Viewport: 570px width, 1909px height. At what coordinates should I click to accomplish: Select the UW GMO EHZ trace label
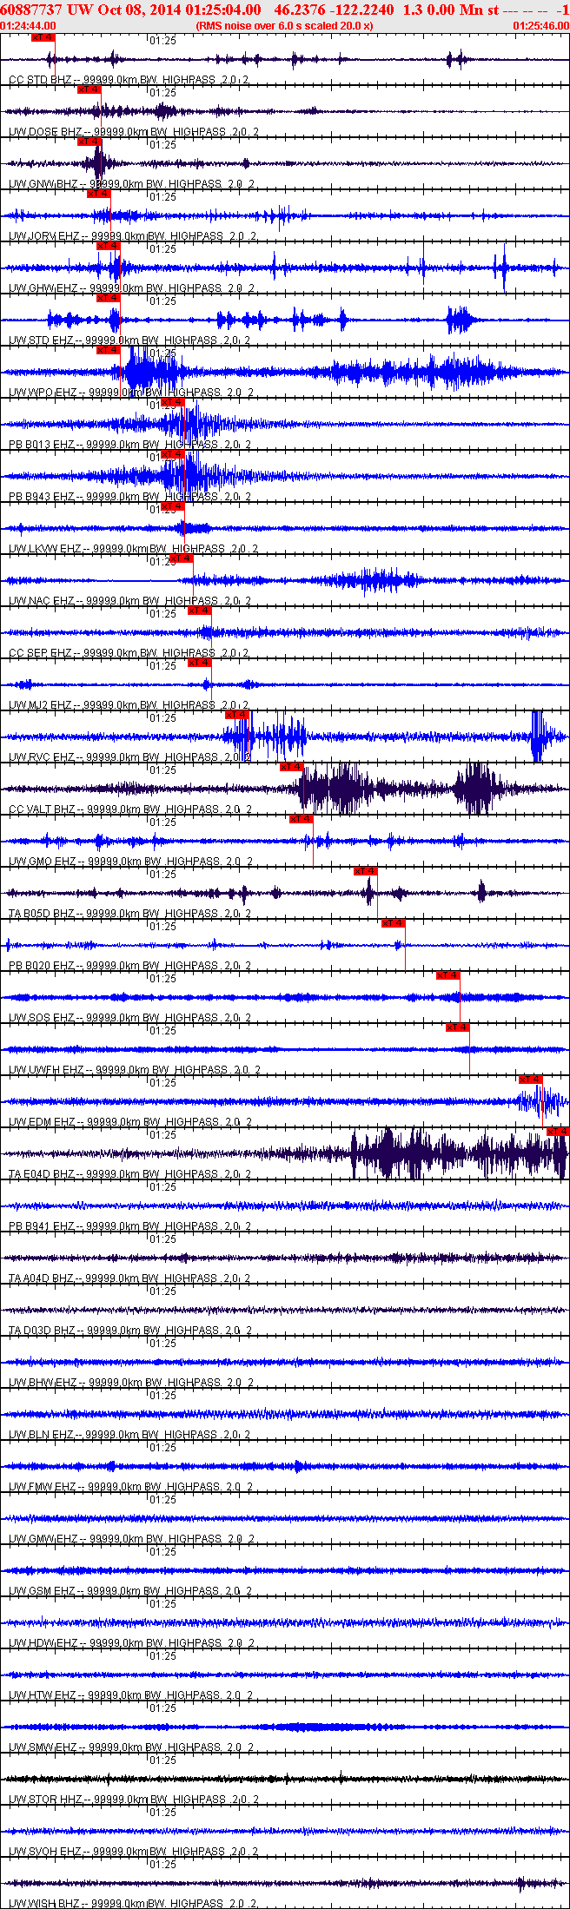[130, 862]
